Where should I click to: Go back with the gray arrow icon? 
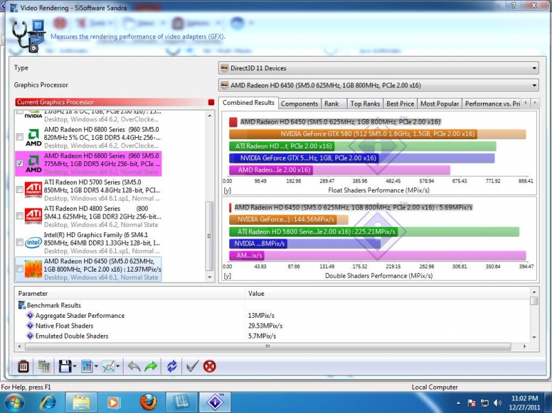tap(134, 367)
